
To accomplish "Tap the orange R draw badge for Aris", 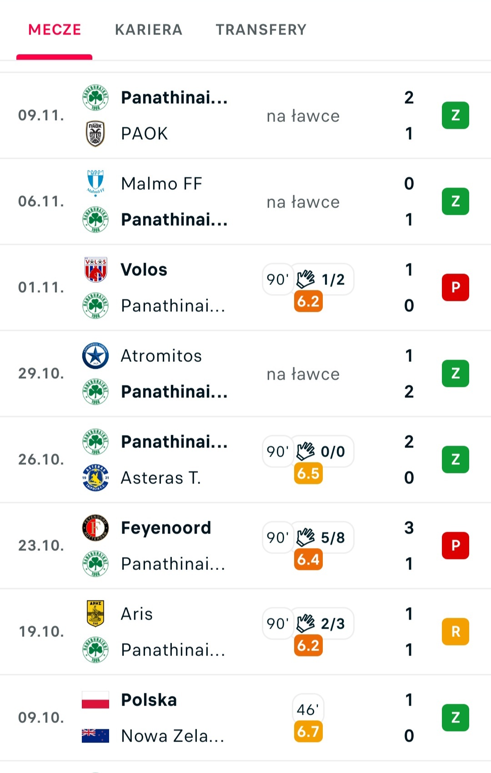I will tap(455, 631).
